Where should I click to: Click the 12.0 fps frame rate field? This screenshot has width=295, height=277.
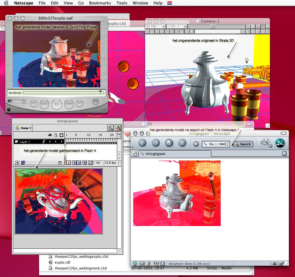(110, 163)
